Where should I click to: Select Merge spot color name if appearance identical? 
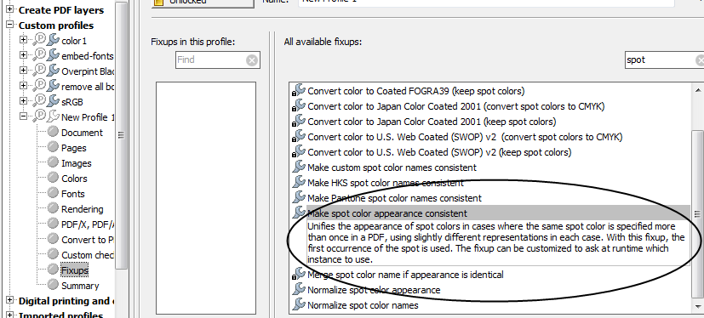click(405, 275)
